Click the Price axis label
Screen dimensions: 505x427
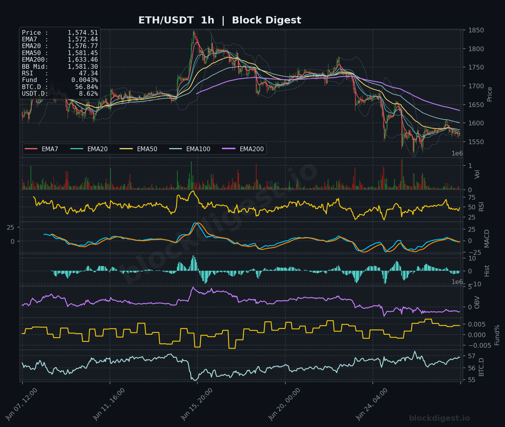(x=489, y=94)
